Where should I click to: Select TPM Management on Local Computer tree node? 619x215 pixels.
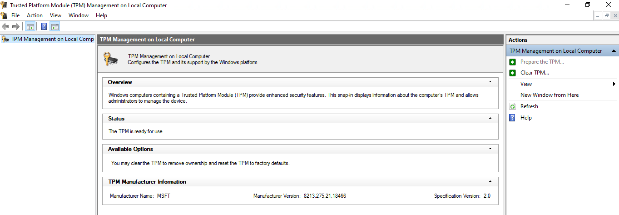(x=52, y=39)
